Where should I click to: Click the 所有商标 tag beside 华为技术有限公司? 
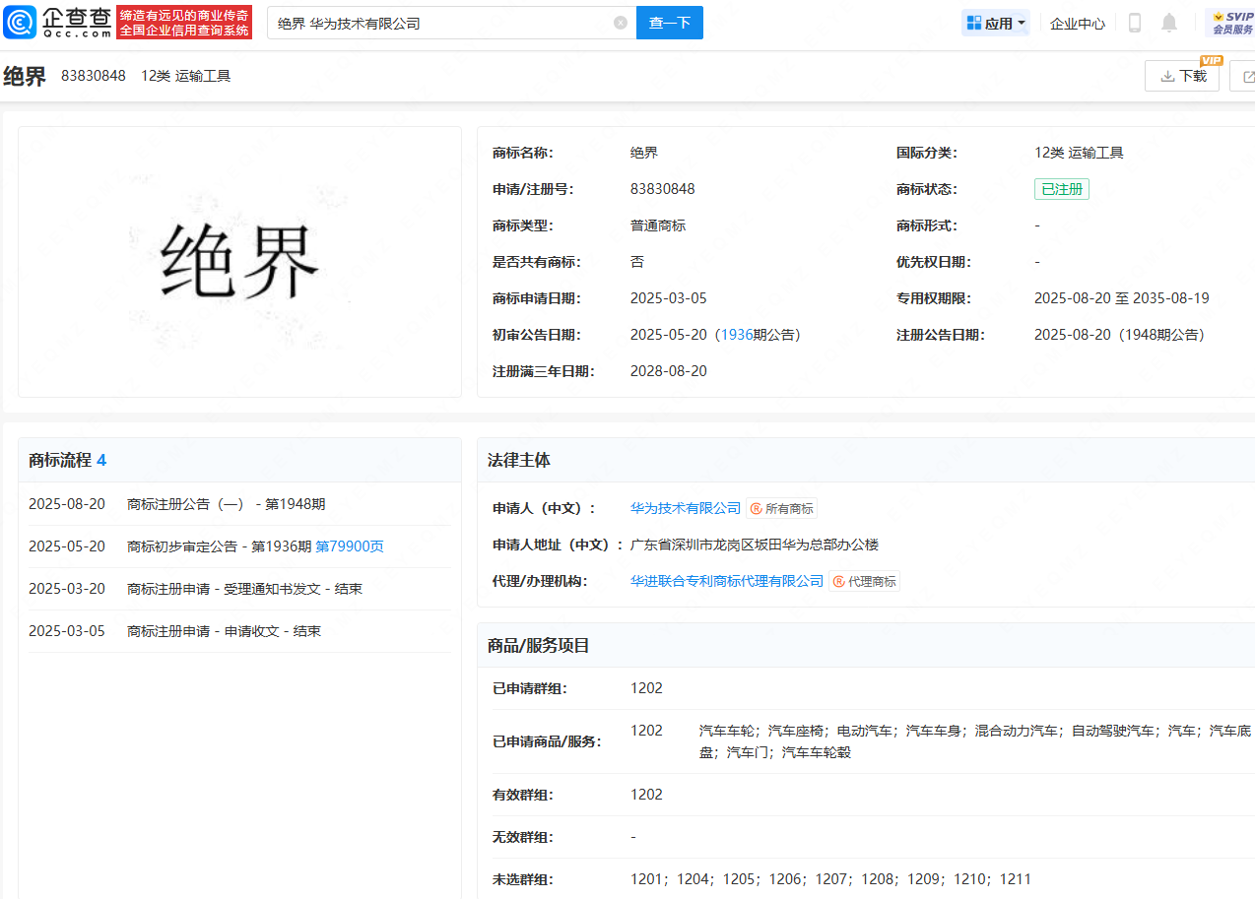[x=784, y=508]
